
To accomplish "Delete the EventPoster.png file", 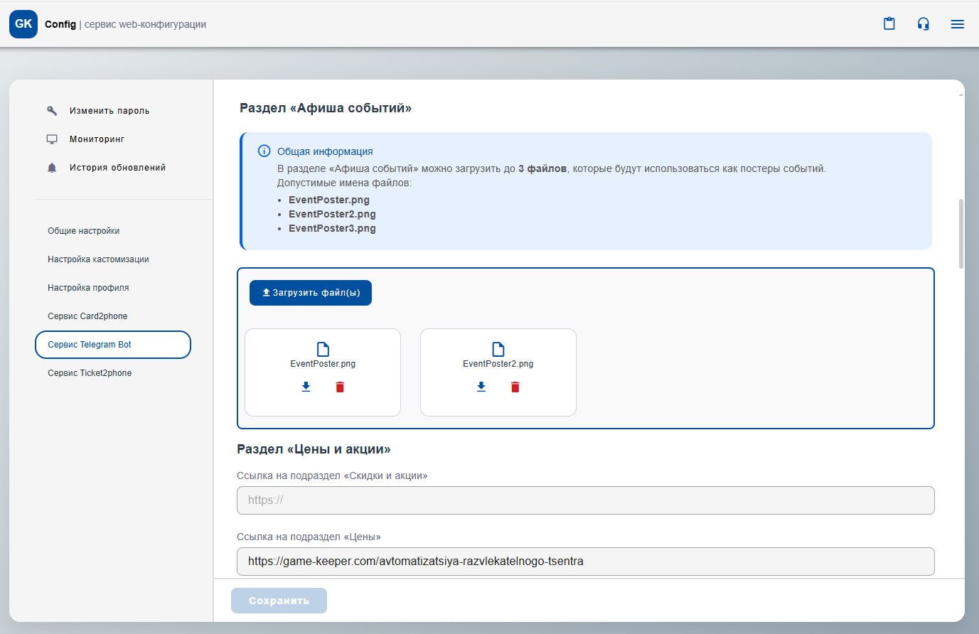I will [x=340, y=387].
